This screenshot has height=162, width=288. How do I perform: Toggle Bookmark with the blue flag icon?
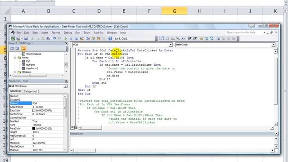pos(218,38)
